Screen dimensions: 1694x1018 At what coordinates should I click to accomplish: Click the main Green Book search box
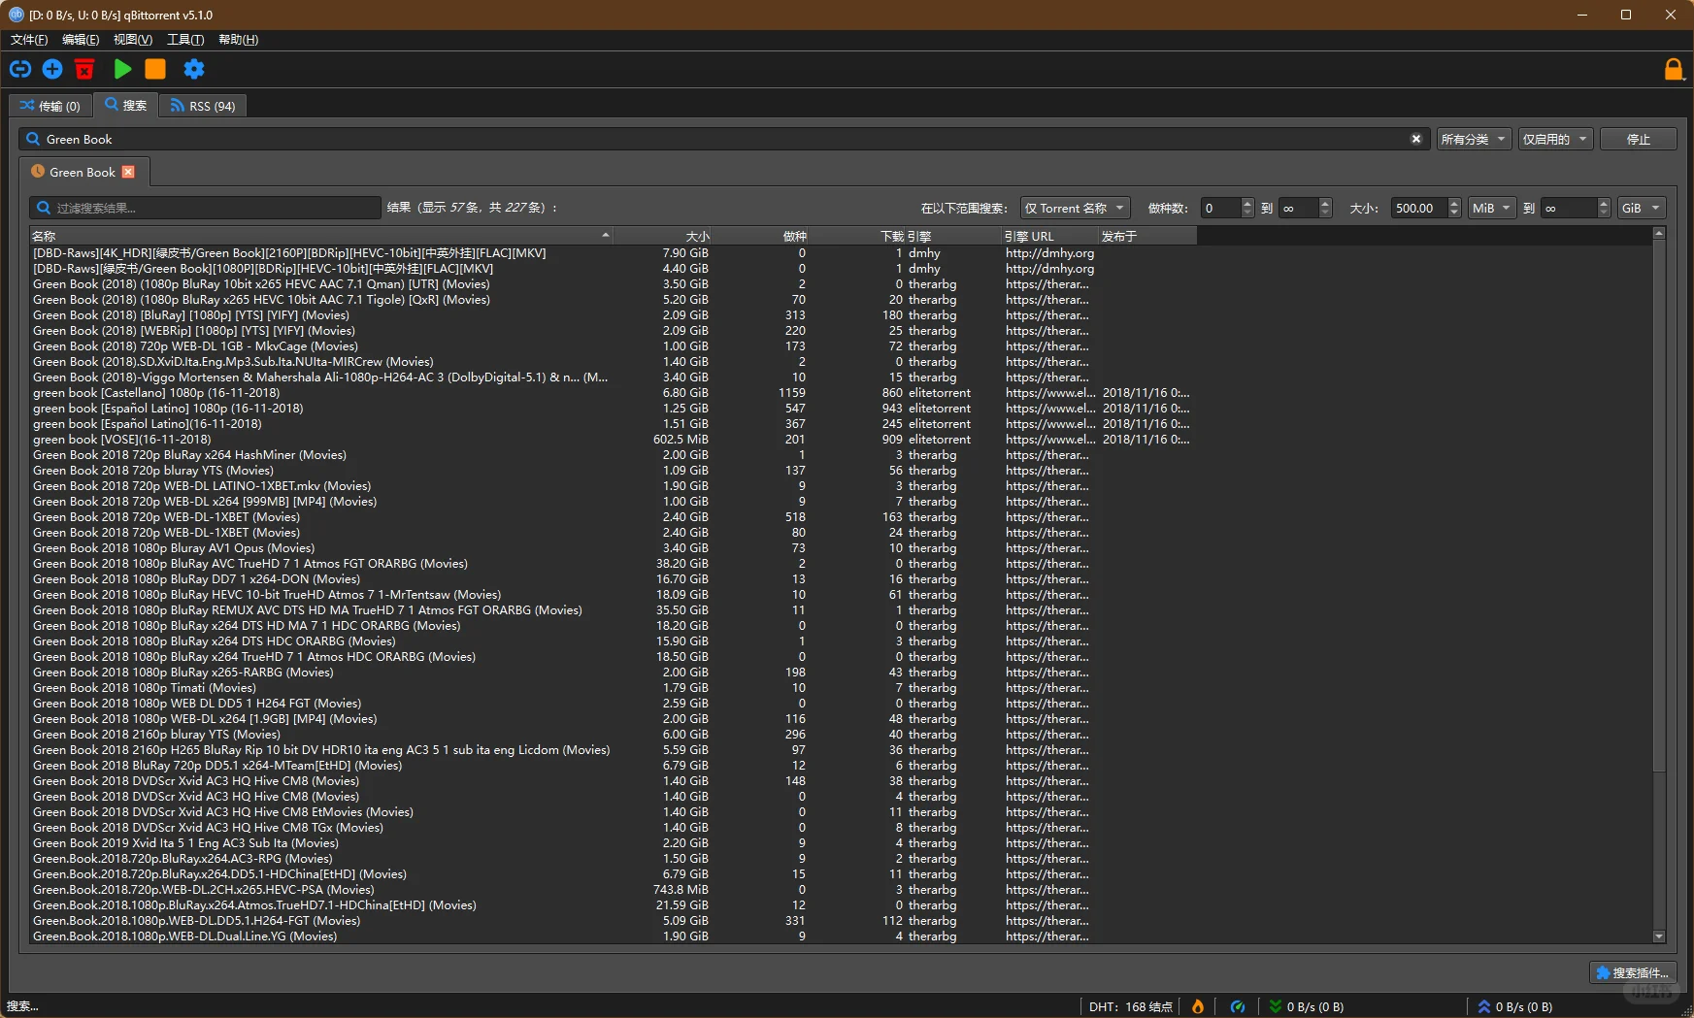(723, 139)
